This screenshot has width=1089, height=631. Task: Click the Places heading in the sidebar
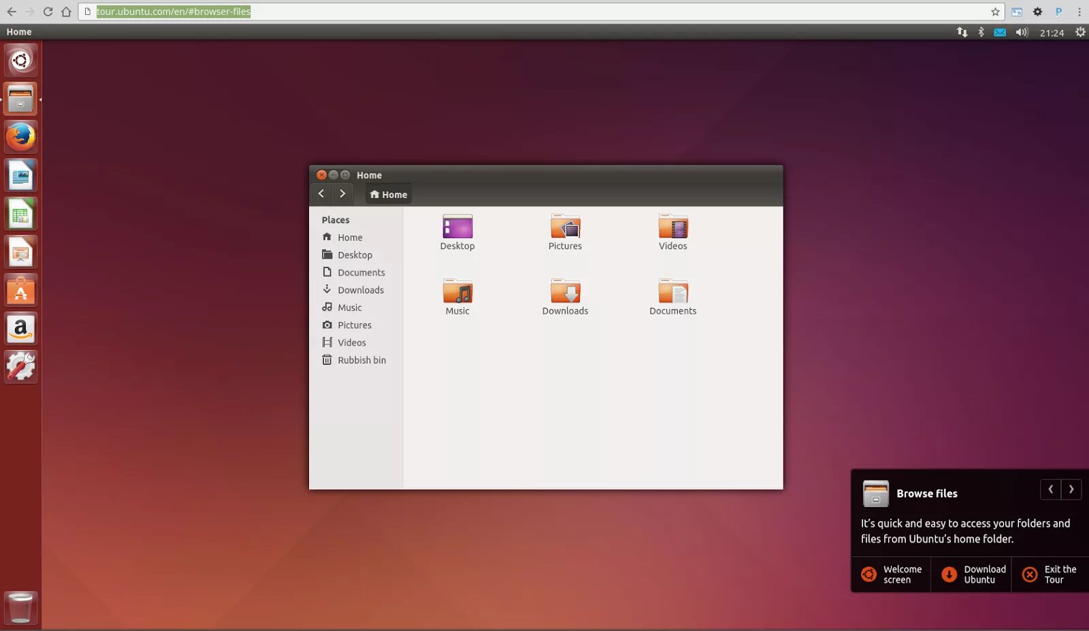pos(336,220)
